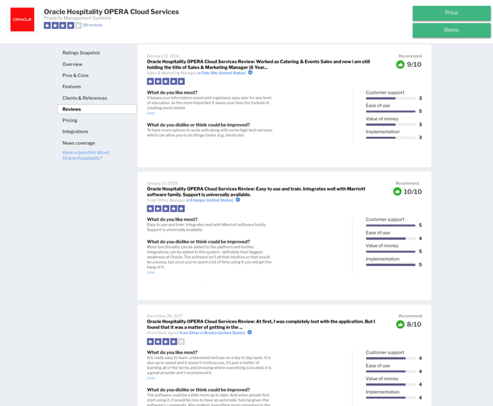Open 'in Erlanger (United States)' link
Viewport: 493px width, 406px height.
point(210,200)
